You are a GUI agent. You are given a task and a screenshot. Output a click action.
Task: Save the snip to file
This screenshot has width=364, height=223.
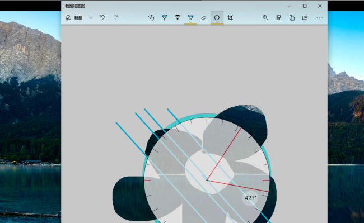278,18
